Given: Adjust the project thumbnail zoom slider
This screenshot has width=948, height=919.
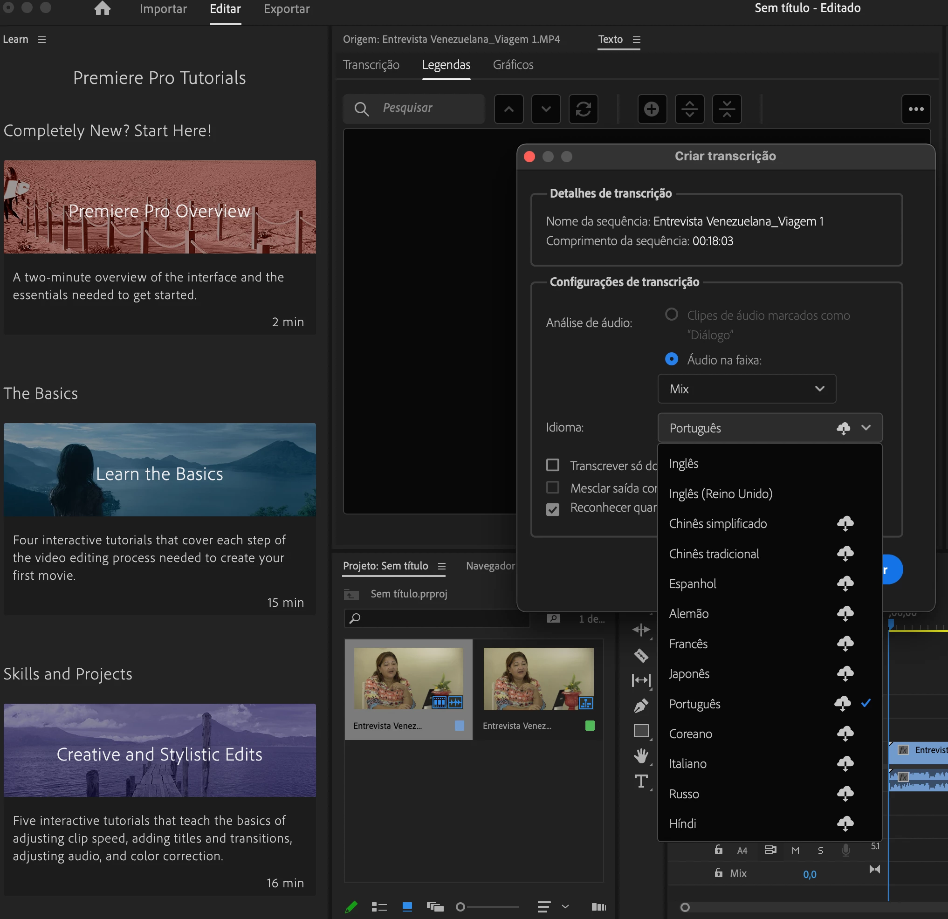Looking at the screenshot, I should (460, 907).
